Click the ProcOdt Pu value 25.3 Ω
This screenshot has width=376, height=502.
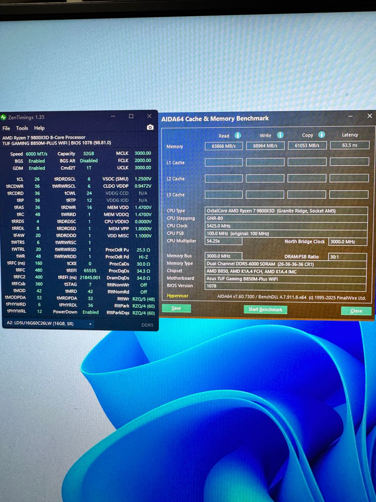143,250
